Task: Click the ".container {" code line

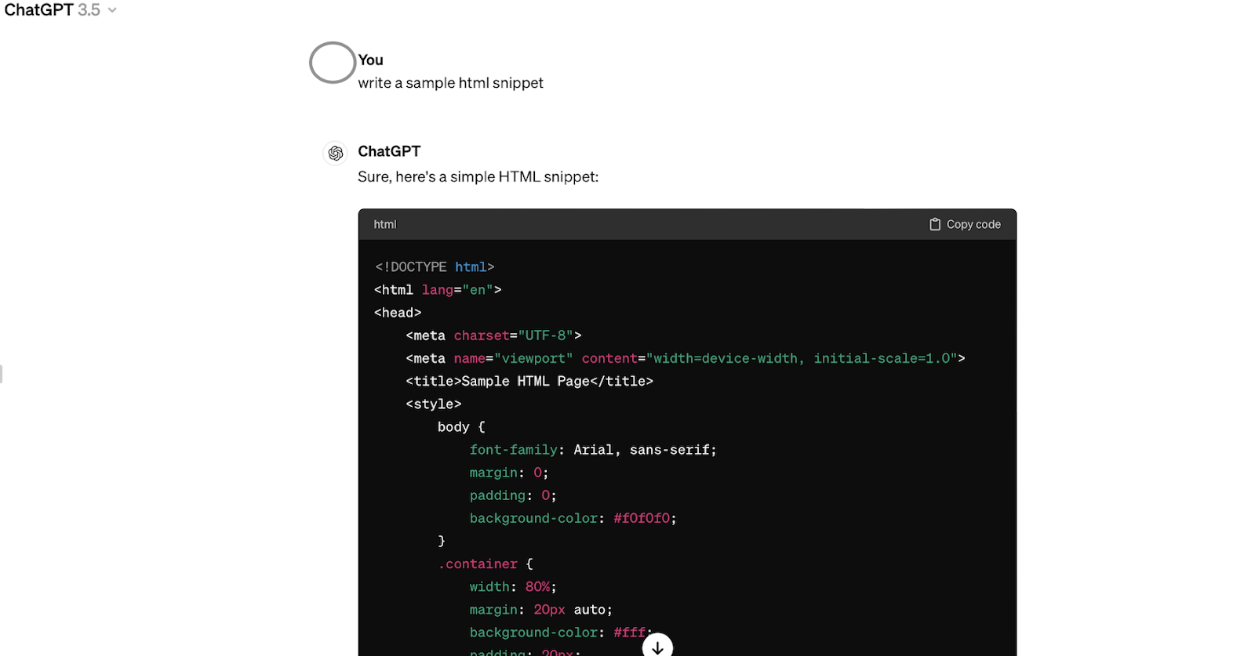Action: tap(486, 564)
